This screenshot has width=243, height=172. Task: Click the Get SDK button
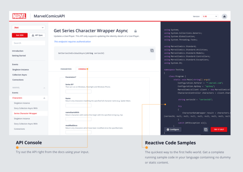point(20,35)
